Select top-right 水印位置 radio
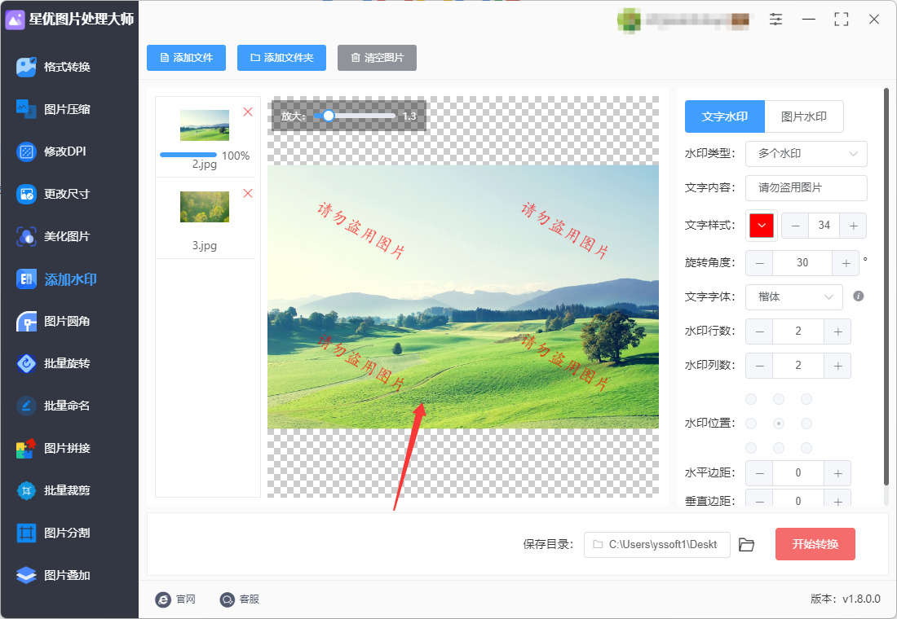Image resolution: width=897 pixels, height=619 pixels. coord(806,399)
